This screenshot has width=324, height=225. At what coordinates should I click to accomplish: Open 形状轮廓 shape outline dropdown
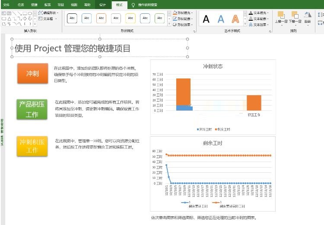(x=183, y=19)
